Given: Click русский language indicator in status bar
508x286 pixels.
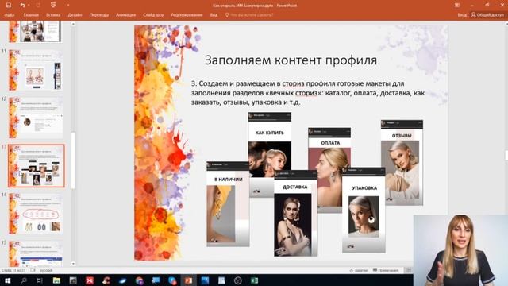Looking at the screenshot, I should coord(46,270).
